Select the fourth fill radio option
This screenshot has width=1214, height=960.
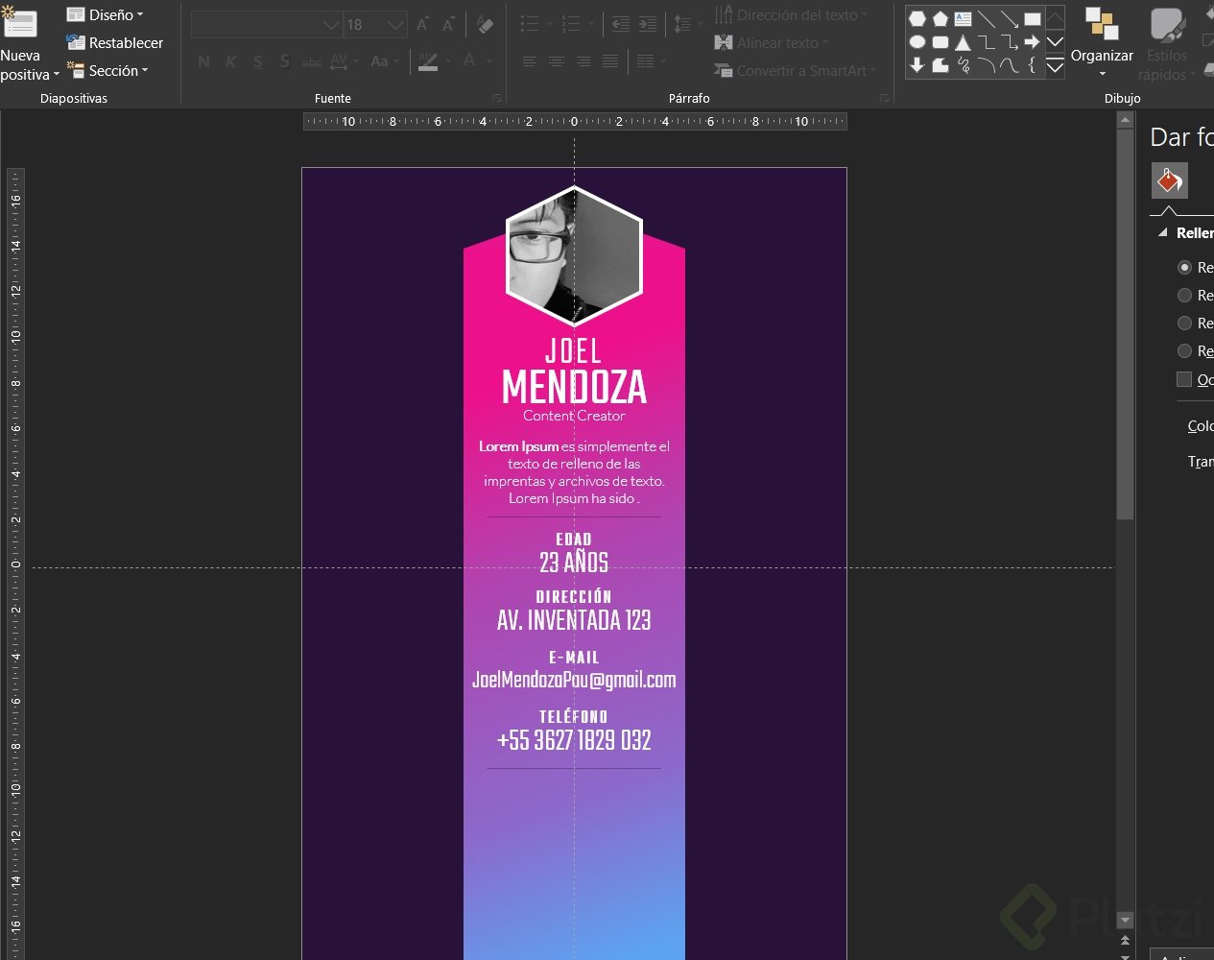[1184, 351]
